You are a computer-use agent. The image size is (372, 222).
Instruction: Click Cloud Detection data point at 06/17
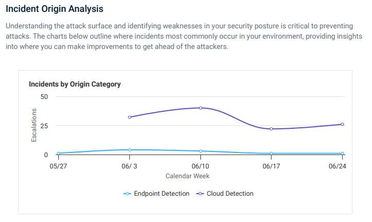click(272, 129)
